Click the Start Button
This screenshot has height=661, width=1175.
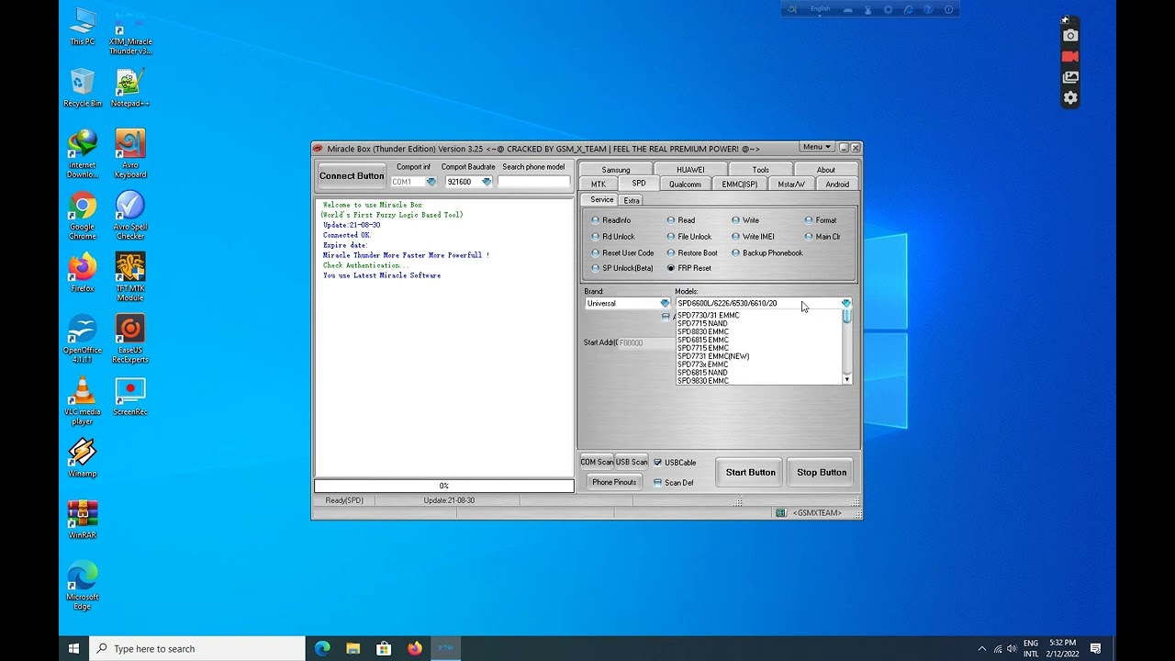point(751,472)
